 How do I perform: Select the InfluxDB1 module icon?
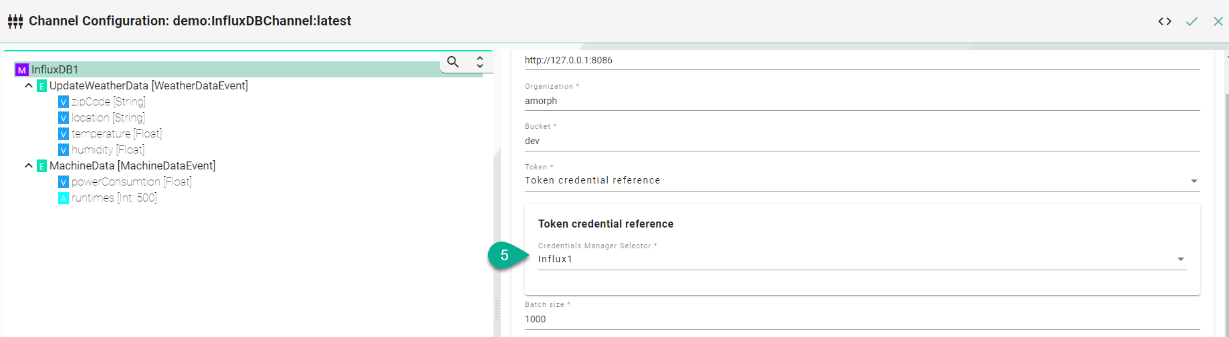coord(22,69)
